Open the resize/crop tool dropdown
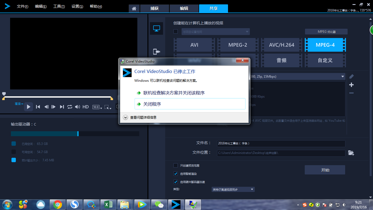Viewport: 373px width, 210px height. [x=108, y=107]
